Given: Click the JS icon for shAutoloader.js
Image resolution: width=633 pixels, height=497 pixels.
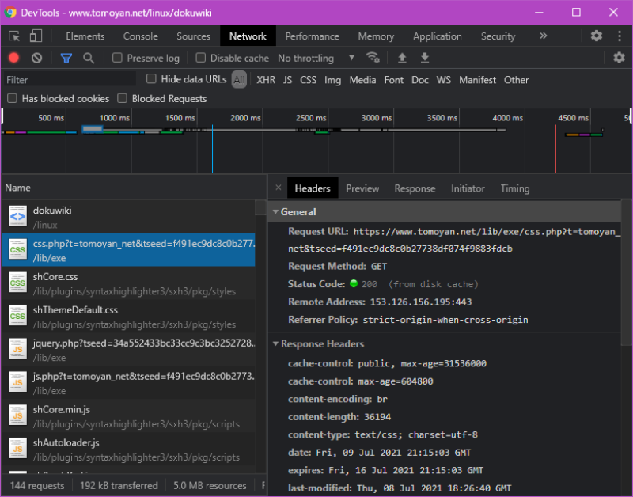Looking at the screenshot, I should click(x=17, y=449).
